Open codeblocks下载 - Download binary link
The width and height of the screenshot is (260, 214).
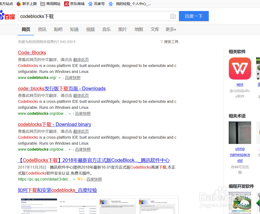click(x=54, y=124)
